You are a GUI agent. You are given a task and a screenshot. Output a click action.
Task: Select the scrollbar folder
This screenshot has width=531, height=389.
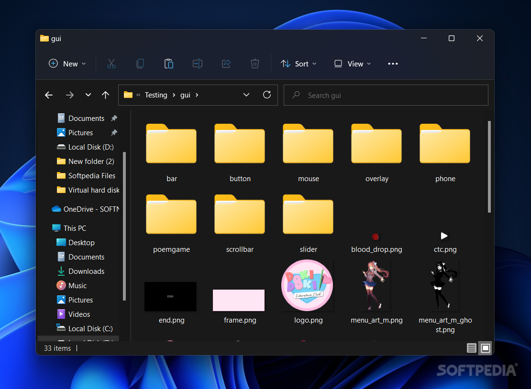tap(240, 224)
